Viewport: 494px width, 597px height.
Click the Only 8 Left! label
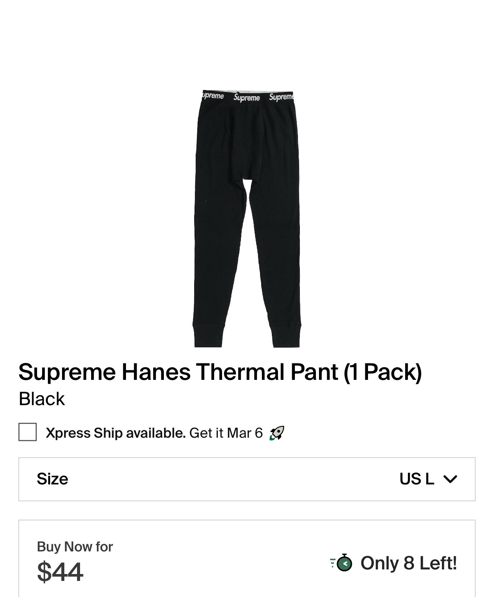pos(409,563)
